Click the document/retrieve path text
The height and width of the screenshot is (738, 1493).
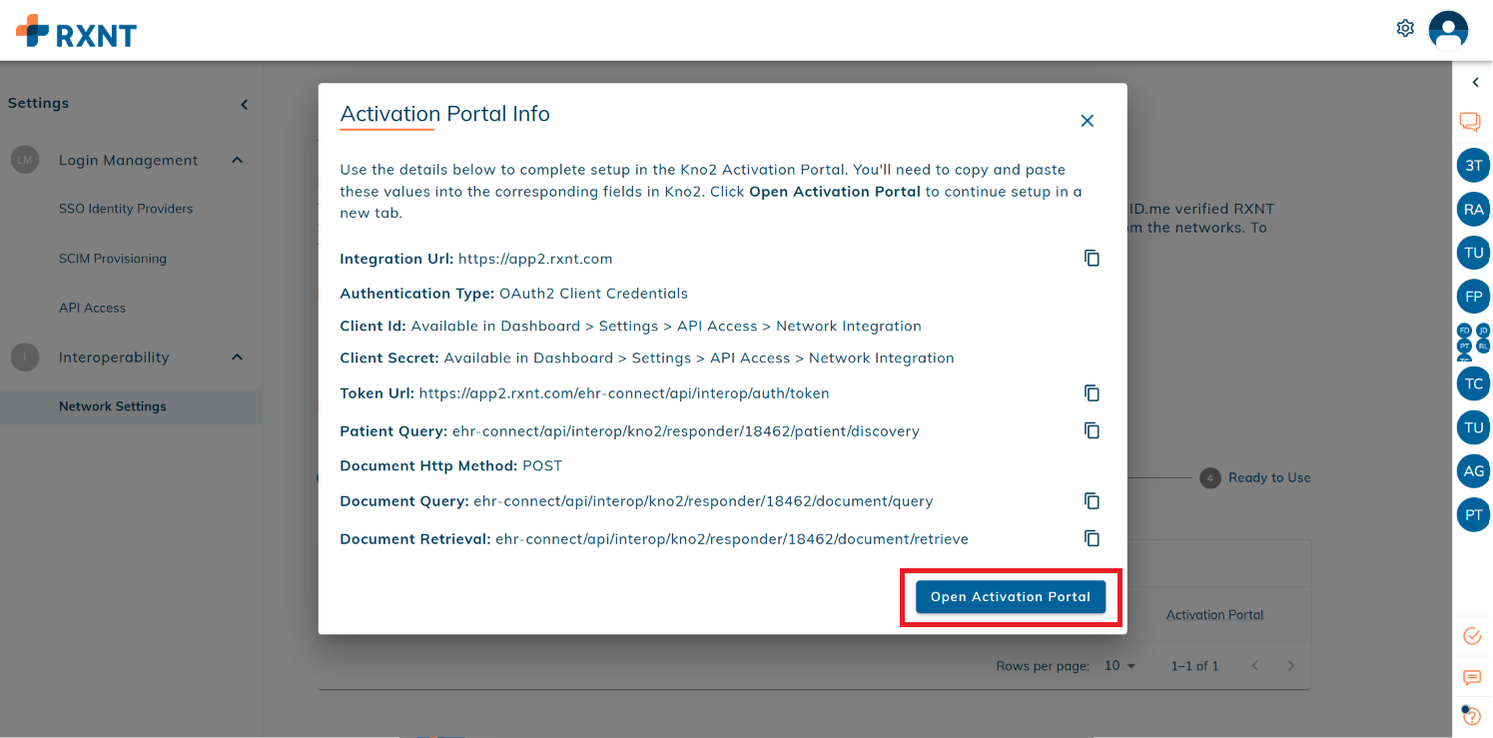pos(732,539)
